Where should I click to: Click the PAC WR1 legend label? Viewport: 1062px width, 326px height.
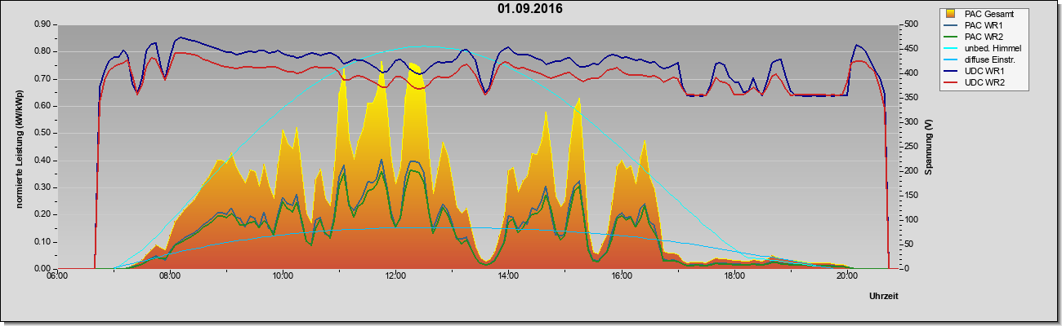tap(983, 25)
